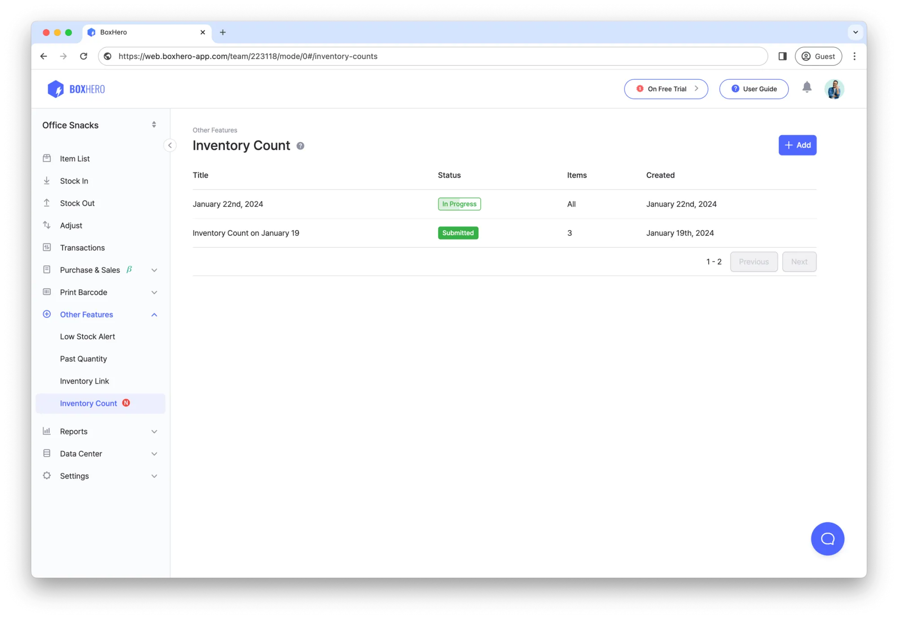Open Transactions using its chart icon
This screenshot has height=619, width=898.
(x=47, y=247)
